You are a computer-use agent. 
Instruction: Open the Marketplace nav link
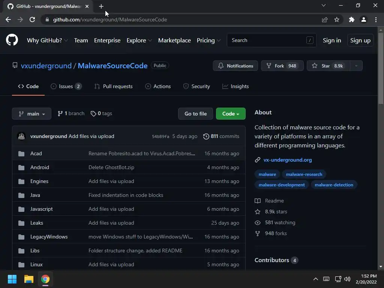pyautogui.click(x=174, y=40)
